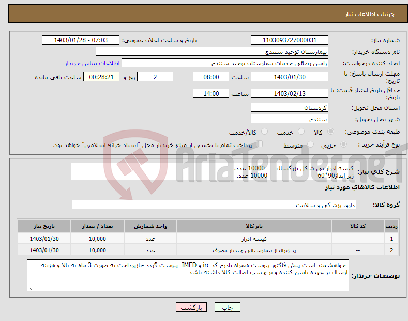Image resolution: width=408 pixels, height=321 pixels.
Task: Click the requester field رامین رضائی
Action: point(225,63)
